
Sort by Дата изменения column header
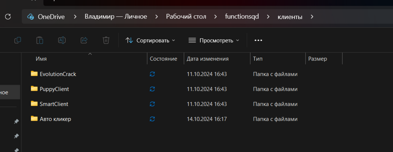pyautogui.click(x=208, y=59)
